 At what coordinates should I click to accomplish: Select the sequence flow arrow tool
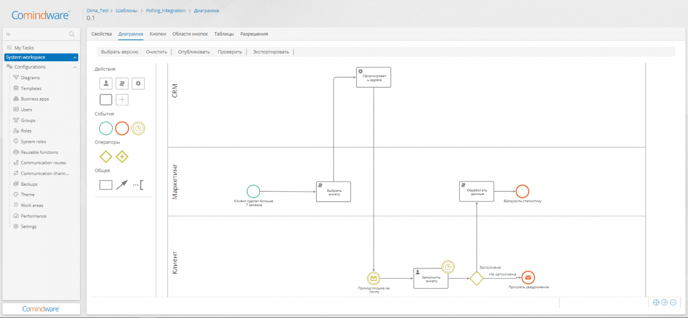122,185
